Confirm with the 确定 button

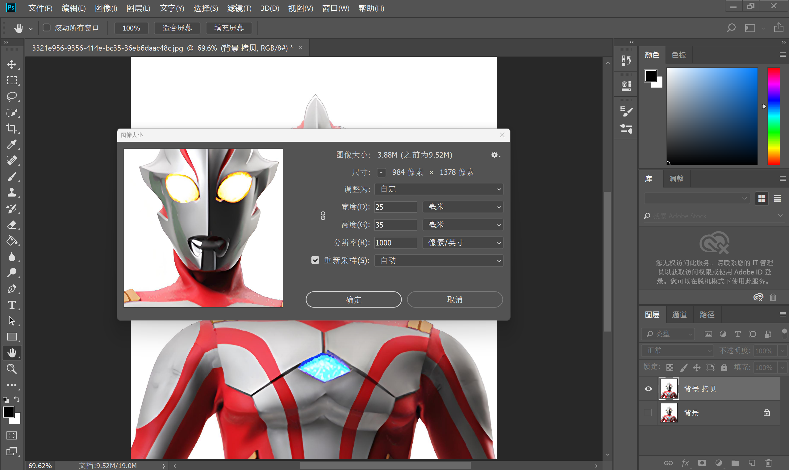click(353, 299)
